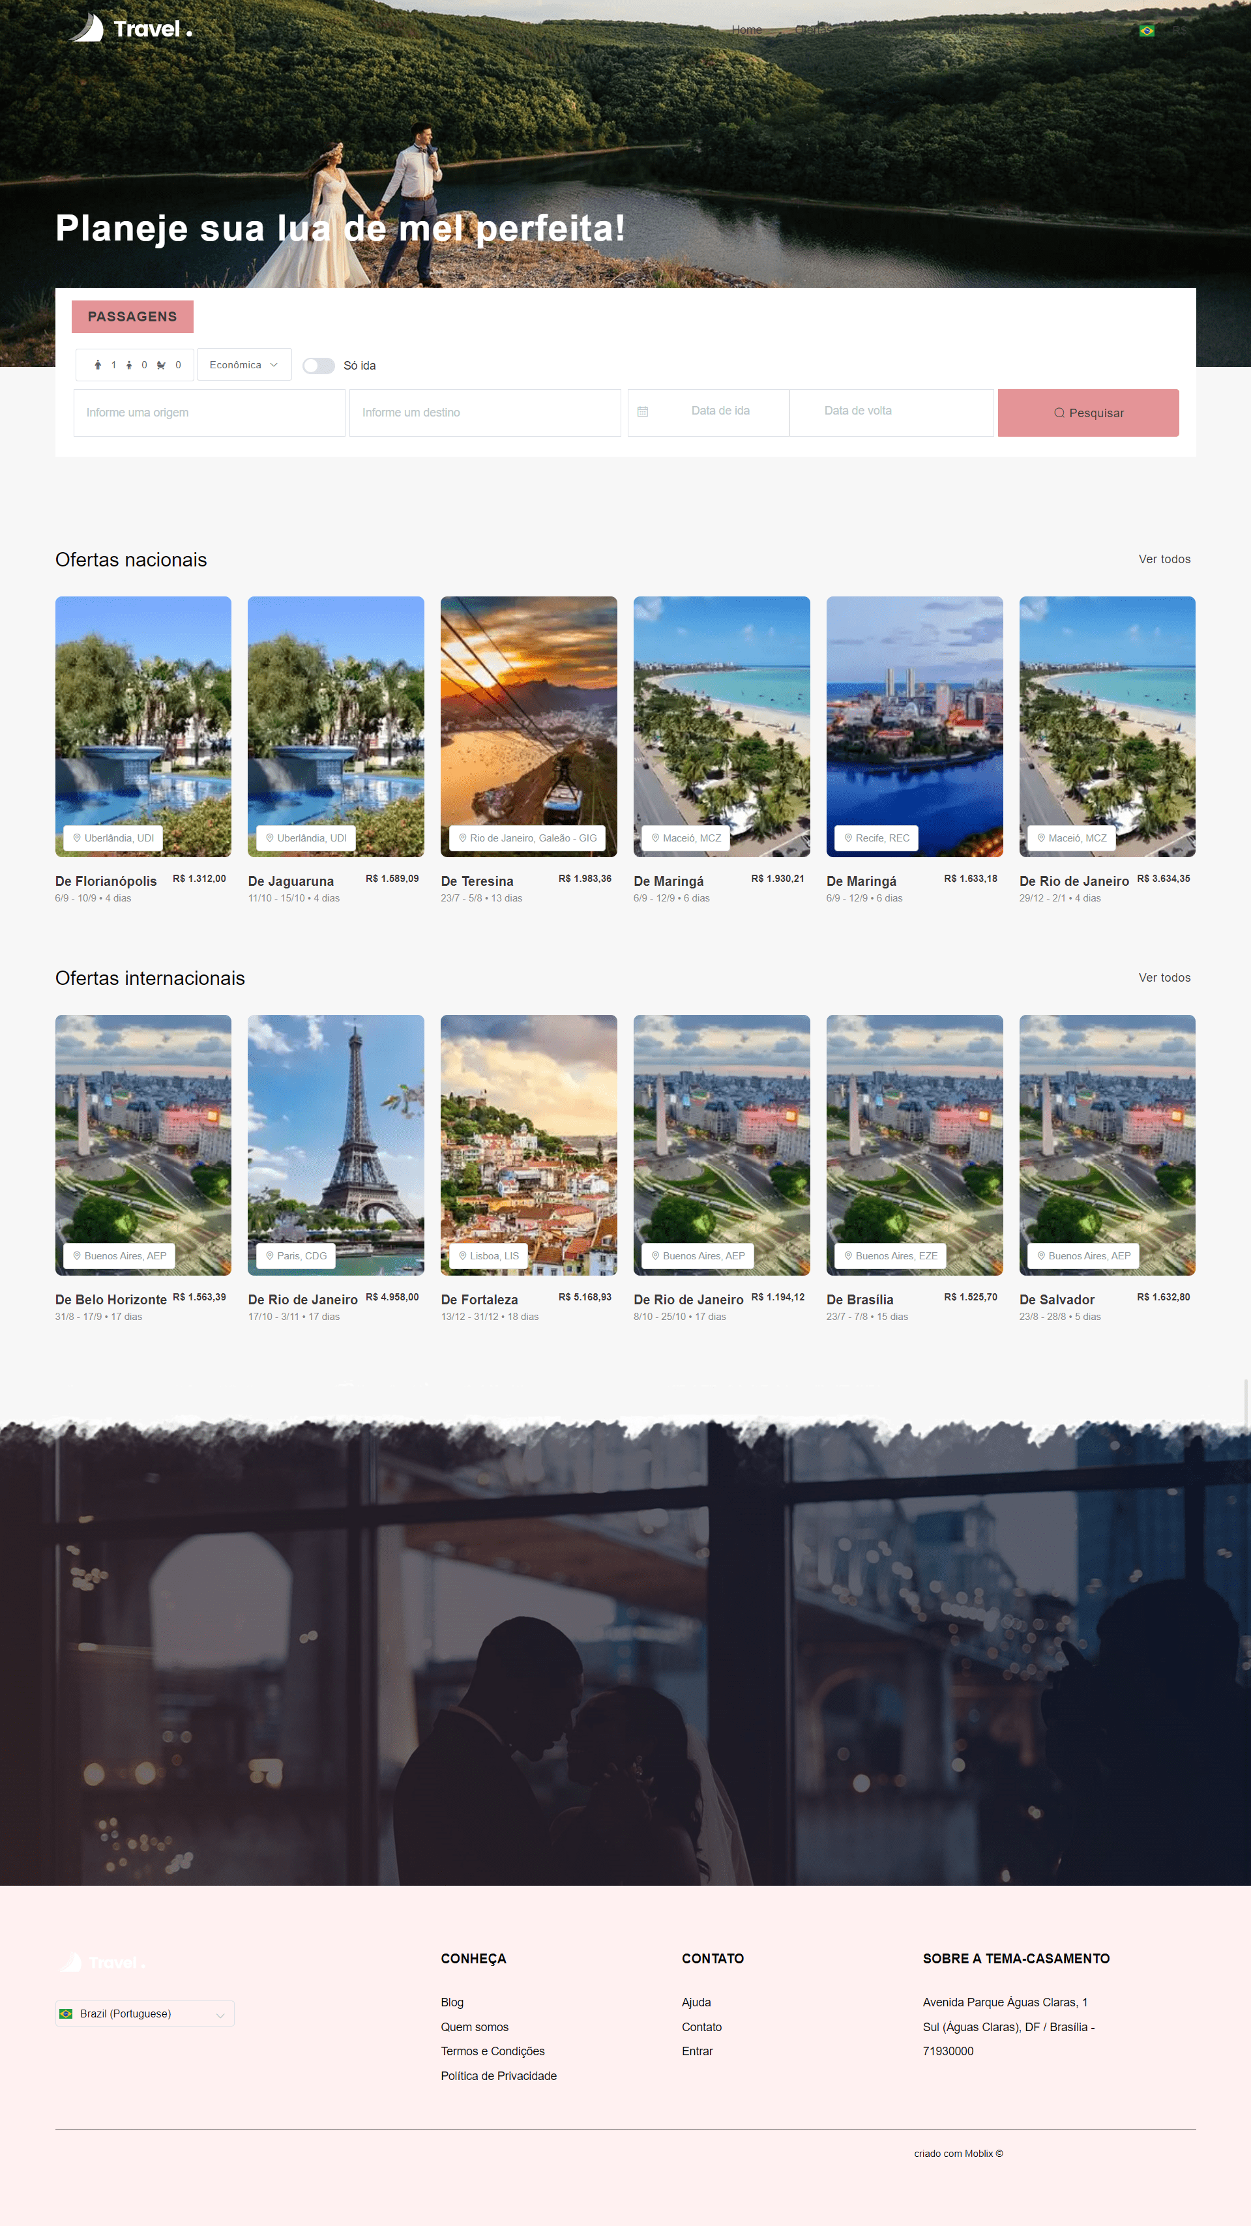Click the location pin on the Paris, CDG tag
Image resolution: width=1251 pixels, height=2226 pixels.
269,1255
